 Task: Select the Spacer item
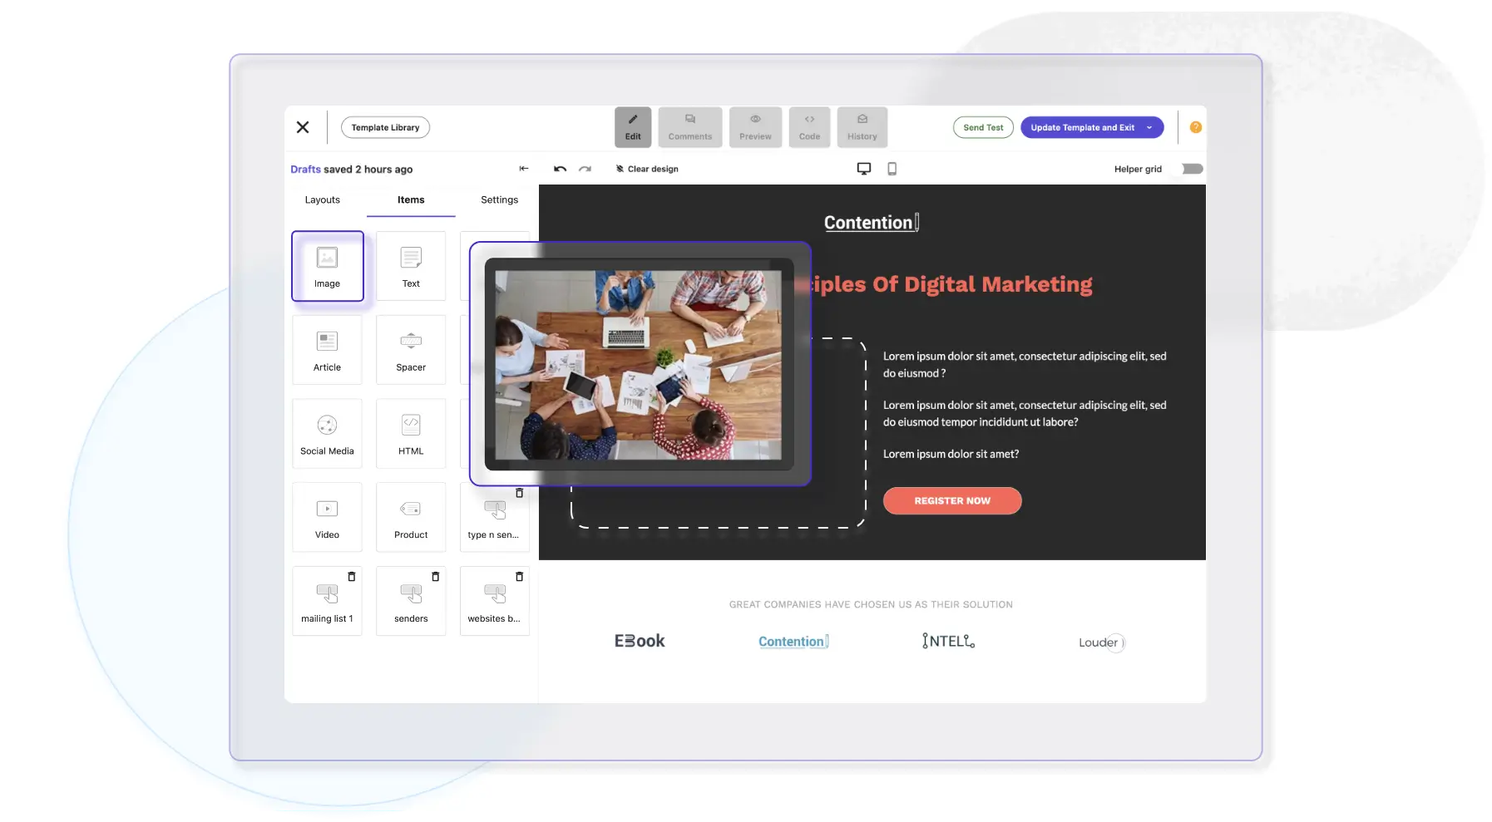[411, 350]
